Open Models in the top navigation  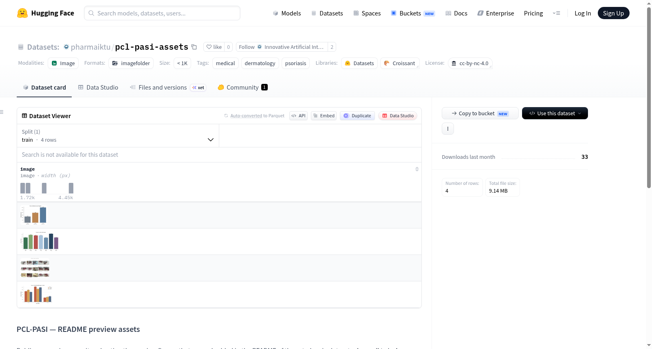(287, 13)
